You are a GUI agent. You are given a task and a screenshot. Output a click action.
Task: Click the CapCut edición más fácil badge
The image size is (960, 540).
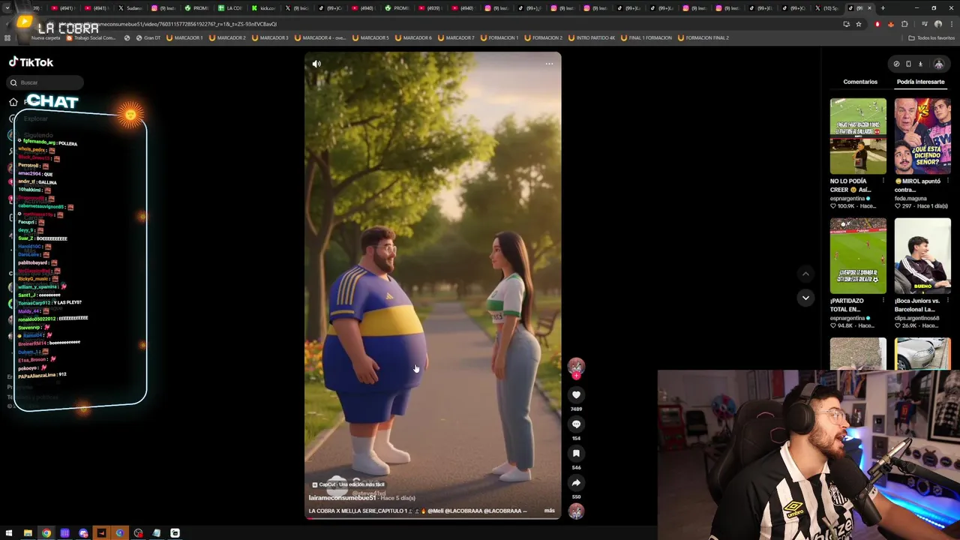coord(348,484)
